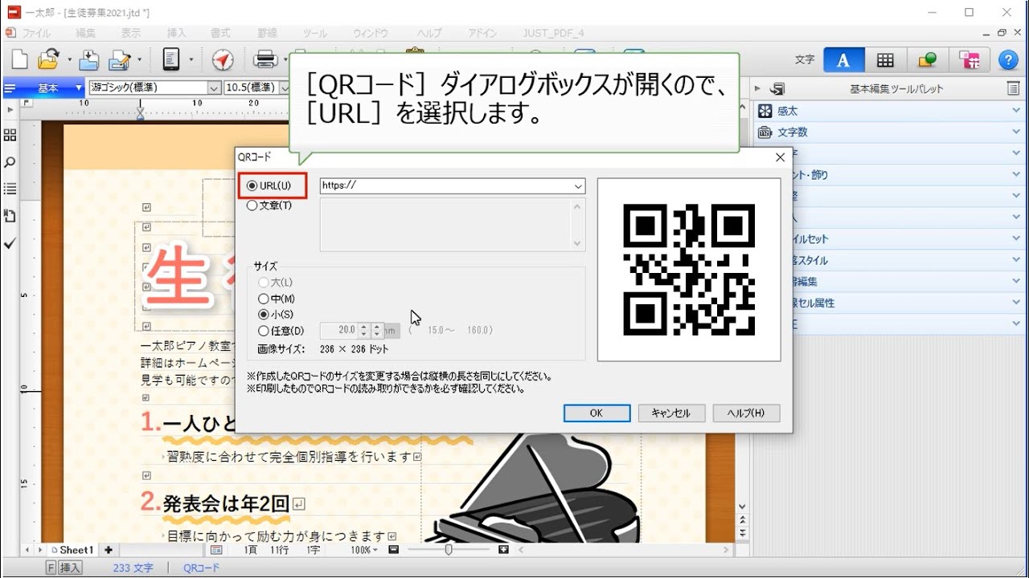
Task: Click the キャンセル button
Action: click(x=671, y=413)
